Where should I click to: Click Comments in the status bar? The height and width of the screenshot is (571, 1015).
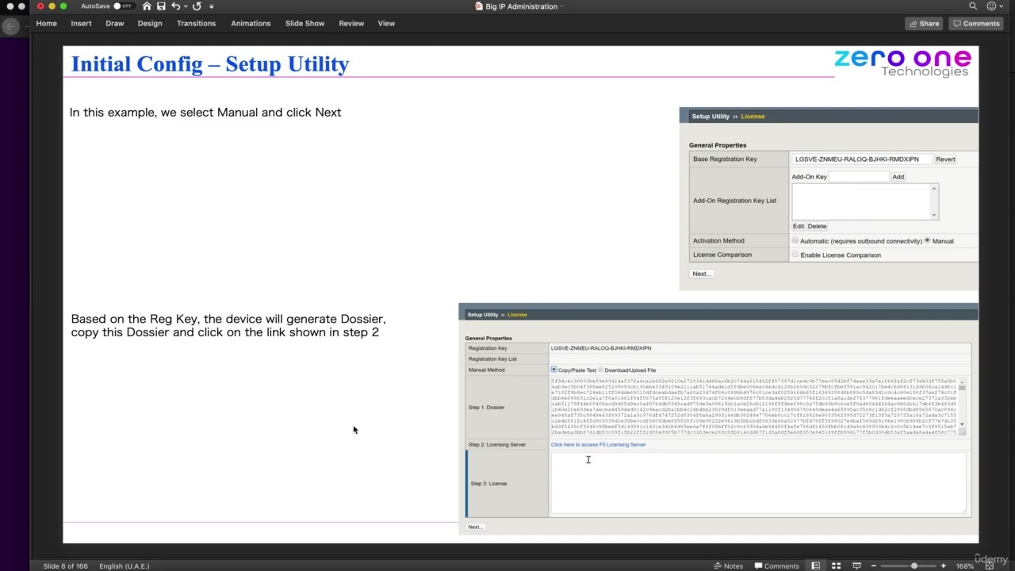(x=776, y=566)
